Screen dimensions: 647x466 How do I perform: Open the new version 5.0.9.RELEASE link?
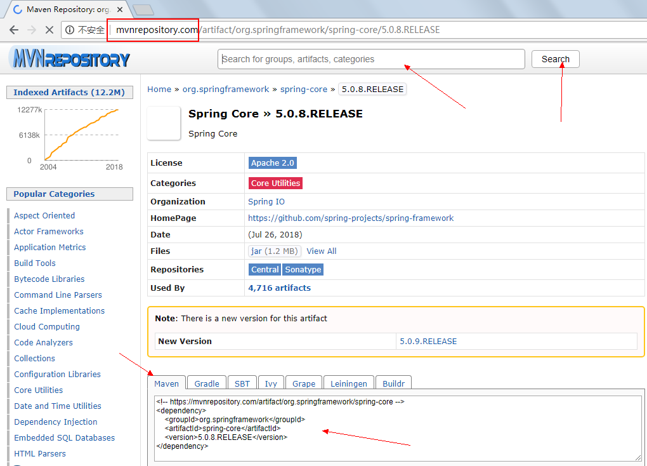coord(428,341)
